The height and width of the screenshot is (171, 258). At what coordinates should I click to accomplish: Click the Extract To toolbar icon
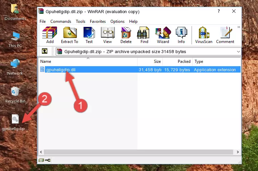tap(69, 35)
